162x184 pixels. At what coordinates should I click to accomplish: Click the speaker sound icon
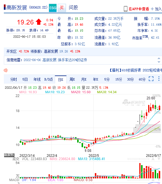pyautogui.click(x=6, y=70)
